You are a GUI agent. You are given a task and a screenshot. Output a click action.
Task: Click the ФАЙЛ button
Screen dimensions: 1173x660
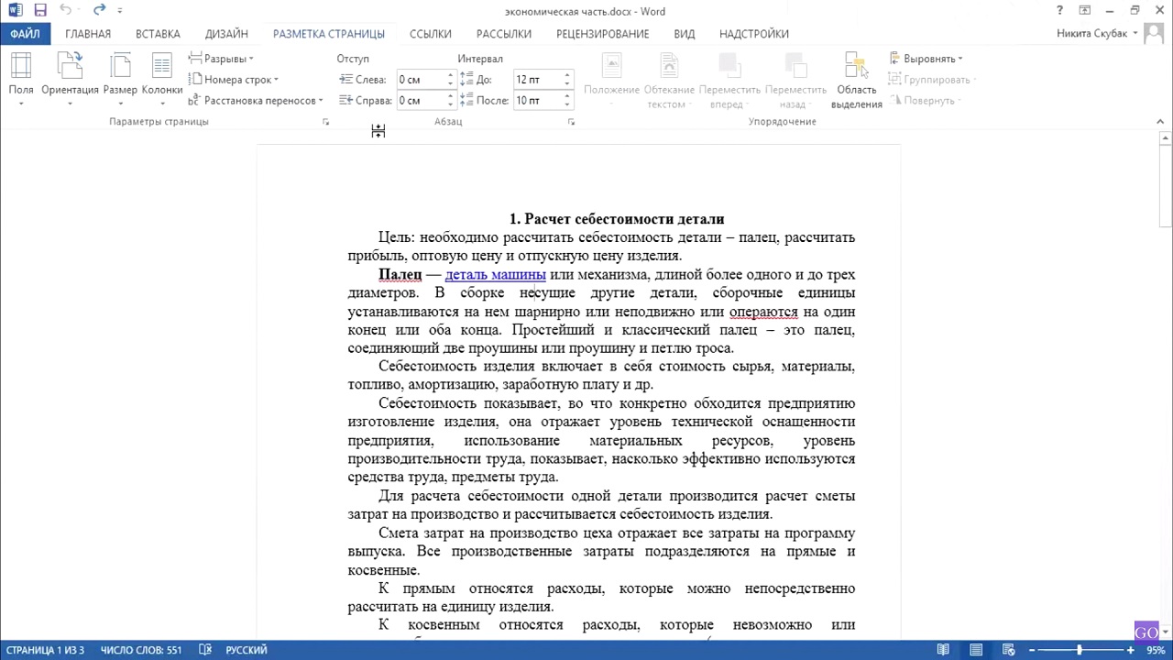click(26, 34)
